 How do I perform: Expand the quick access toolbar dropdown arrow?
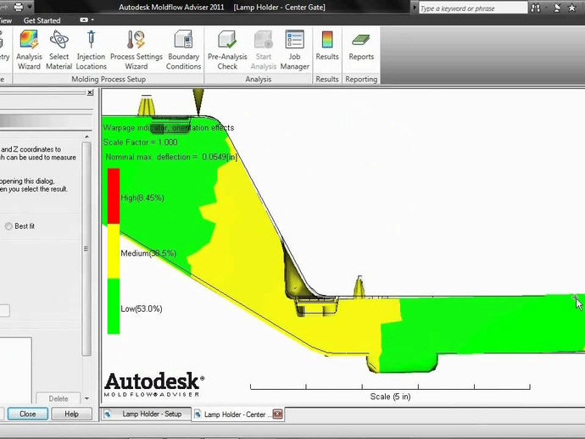click(x=30, y=7)
